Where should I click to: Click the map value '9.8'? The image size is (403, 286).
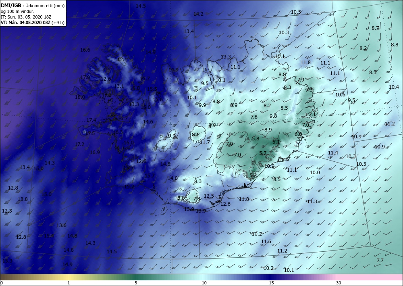point(273,116)
